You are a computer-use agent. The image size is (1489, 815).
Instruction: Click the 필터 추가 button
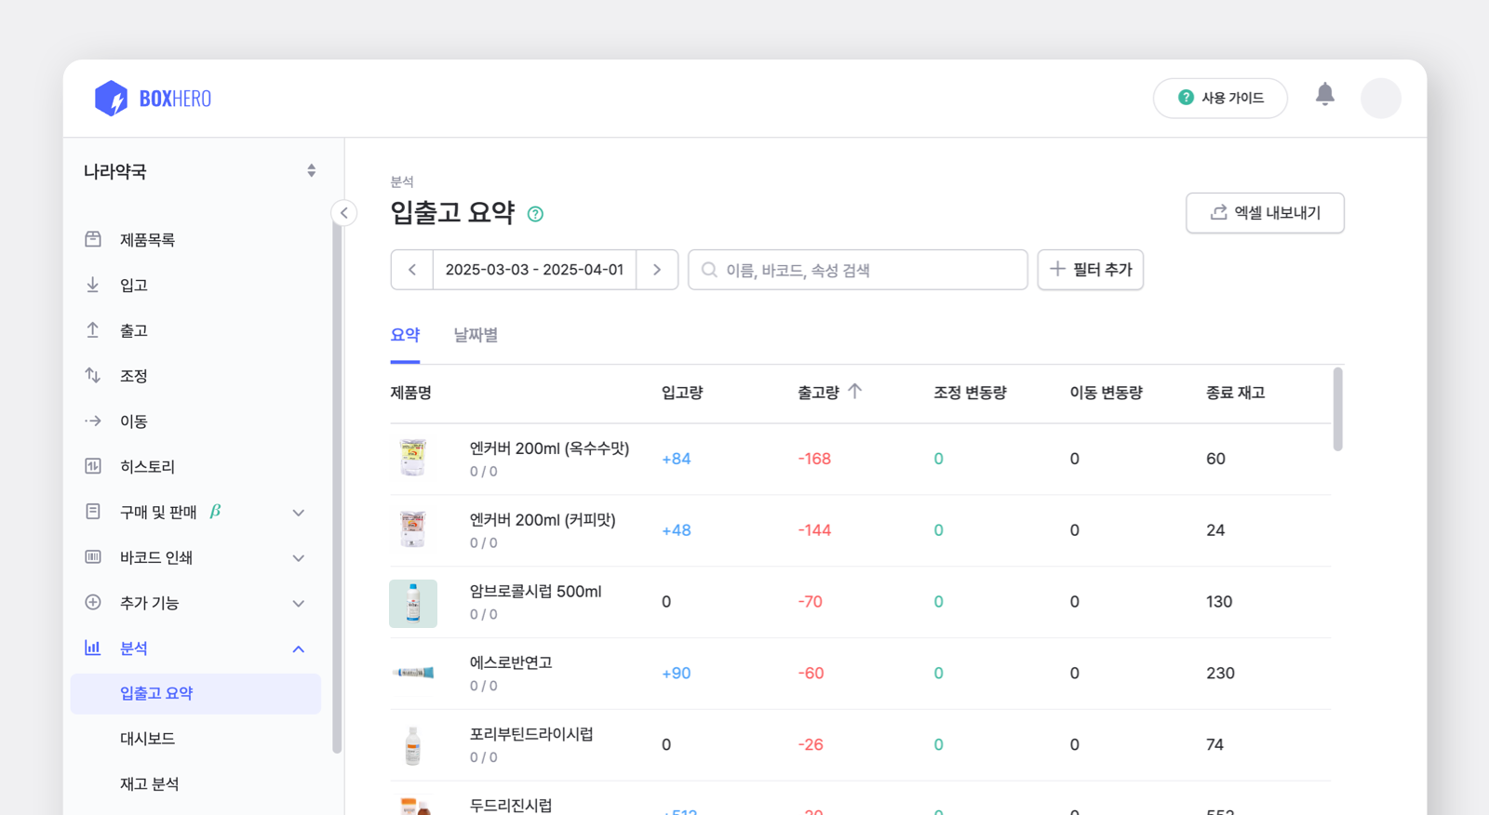1091,270
